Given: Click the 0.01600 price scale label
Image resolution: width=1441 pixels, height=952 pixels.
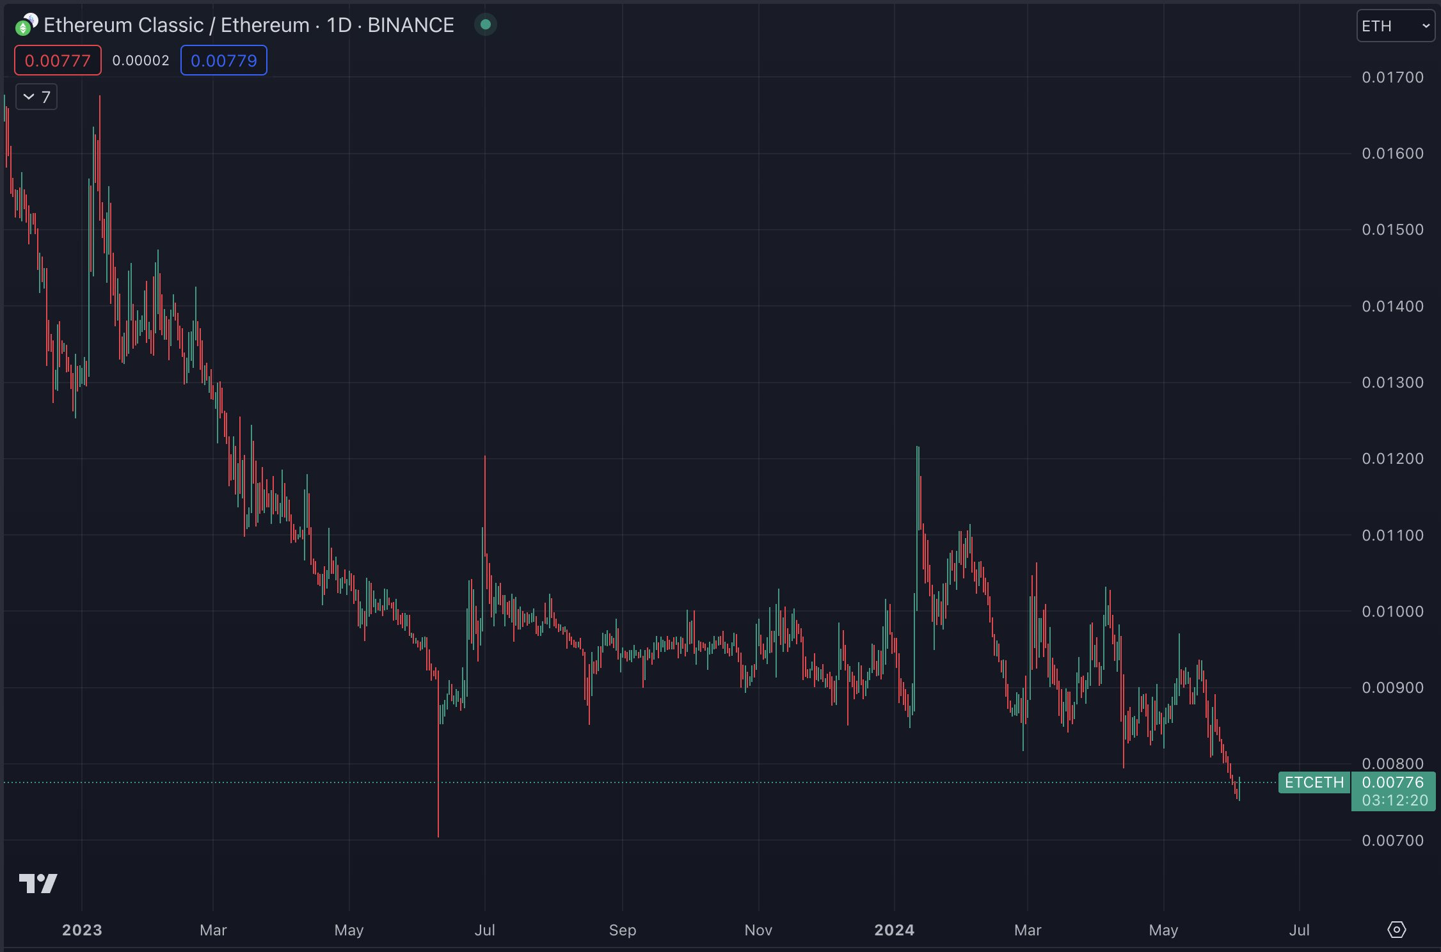Looking at the screenshot, I should click(1392, 154).
